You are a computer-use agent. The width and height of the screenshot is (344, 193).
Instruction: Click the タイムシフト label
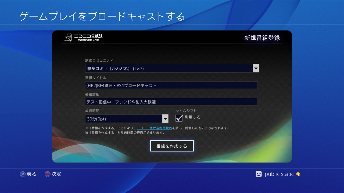point(186,111)
